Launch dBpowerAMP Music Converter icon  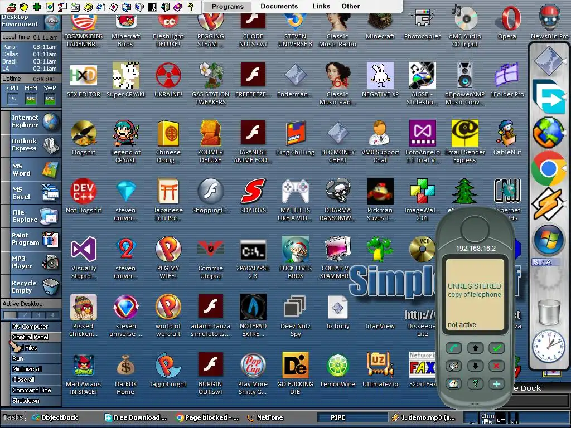(465, 75)
